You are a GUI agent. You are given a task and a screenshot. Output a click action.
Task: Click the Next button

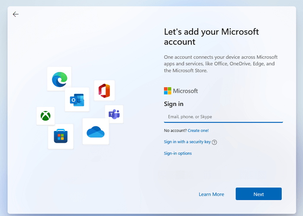(x=258, y=194)
